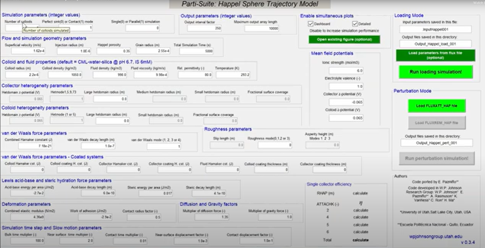The width and height of the screenshot is (485, 248).
Task: Select the Acid-base decay length field
Action: click(98, 193)
